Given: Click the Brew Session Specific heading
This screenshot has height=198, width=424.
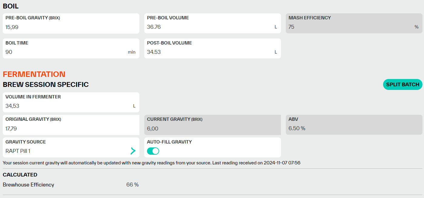Looking at the screenshot, I should coord(46,85).
